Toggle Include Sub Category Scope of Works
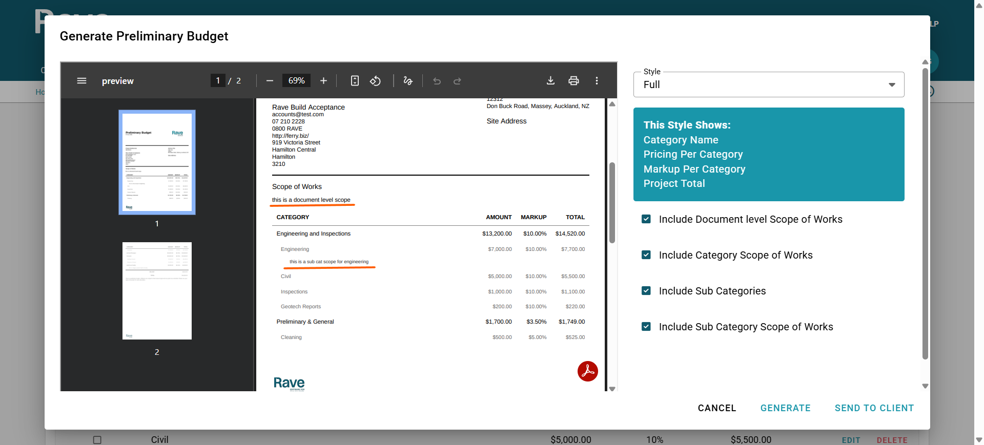Screen dimensions: 984x445 (x=646, y=327)
